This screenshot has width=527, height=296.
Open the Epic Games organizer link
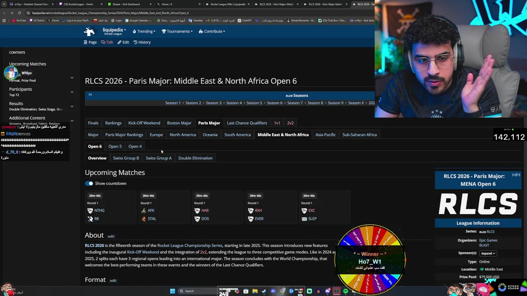pyautogui.click(x=488, y=240)
